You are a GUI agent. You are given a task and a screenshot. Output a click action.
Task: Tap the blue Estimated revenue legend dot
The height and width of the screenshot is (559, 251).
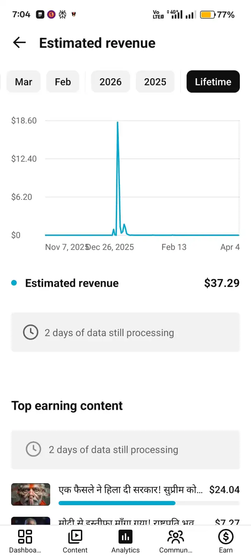(x=14, y=283)
